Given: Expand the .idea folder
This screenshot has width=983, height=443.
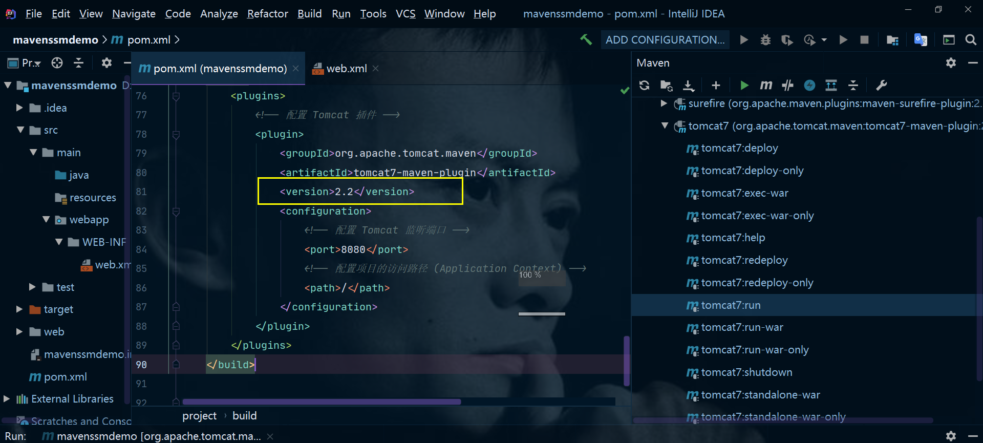Looking at the screenshot, I should [x=19, y=108].
